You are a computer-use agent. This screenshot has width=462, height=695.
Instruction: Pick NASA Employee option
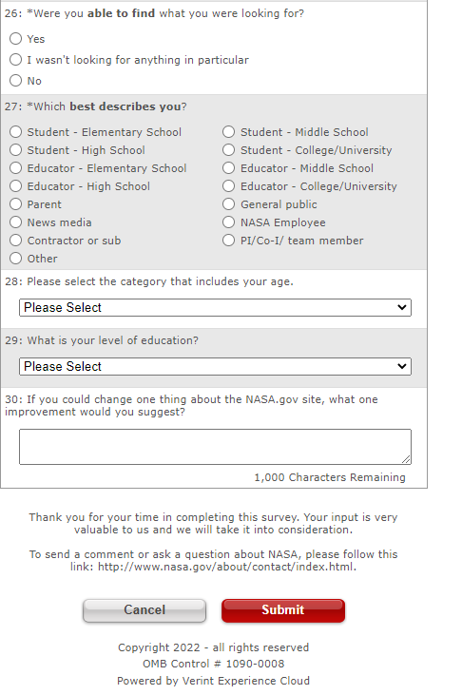228,222
